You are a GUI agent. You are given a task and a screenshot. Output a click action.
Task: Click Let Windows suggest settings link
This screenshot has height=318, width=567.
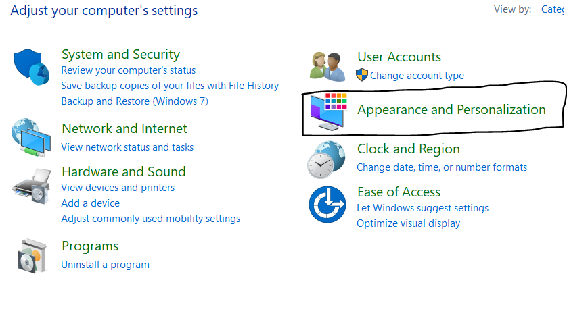pyautogui.click(x=422, y=208)
